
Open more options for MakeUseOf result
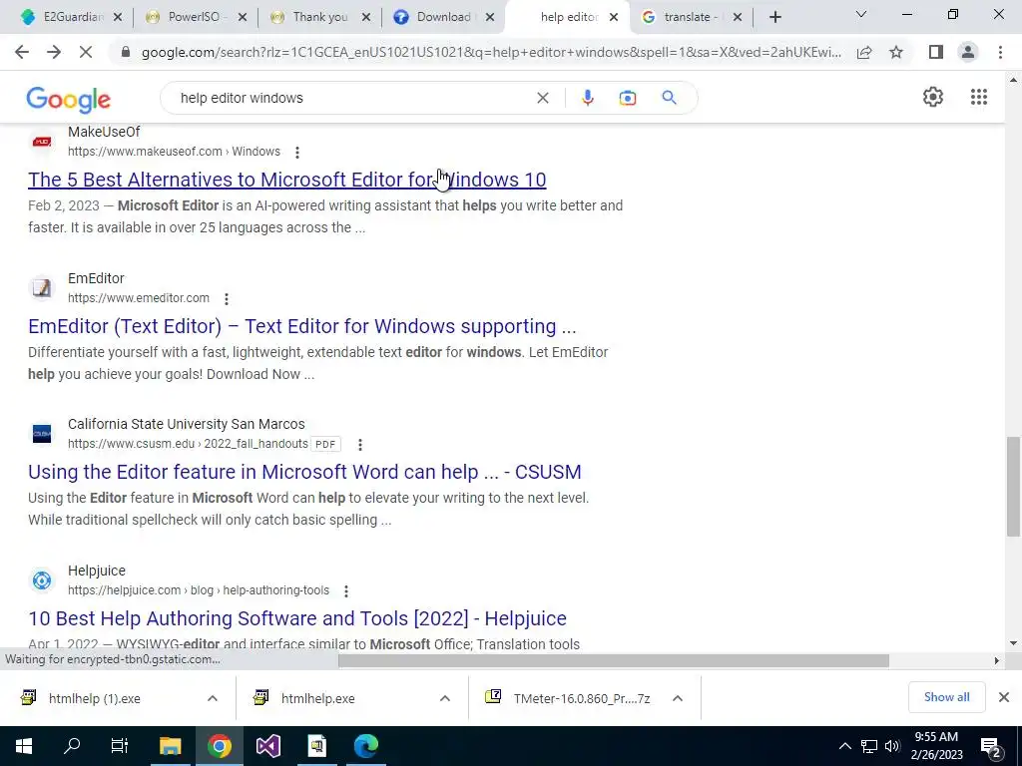coord(297,153)
